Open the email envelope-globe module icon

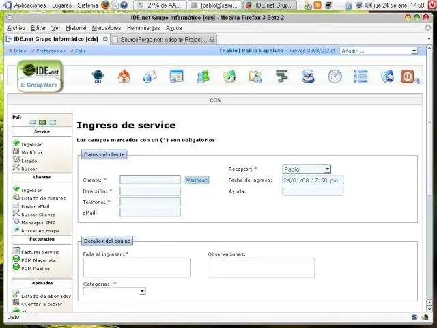(150, 77)
